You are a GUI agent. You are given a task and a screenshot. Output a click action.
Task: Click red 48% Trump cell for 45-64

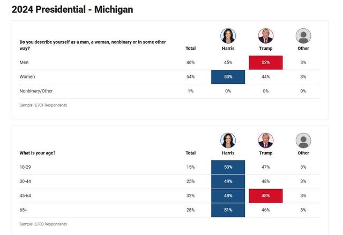point(265,196)
